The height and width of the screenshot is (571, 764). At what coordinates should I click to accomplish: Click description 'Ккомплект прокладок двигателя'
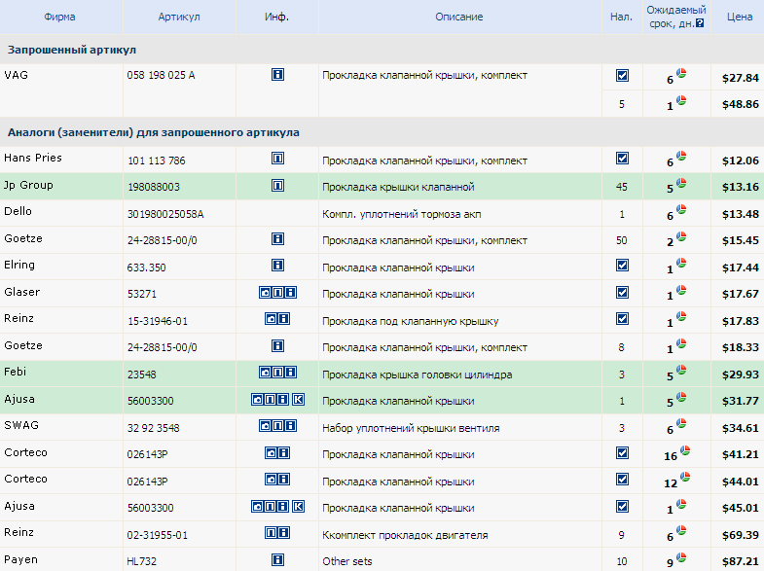405,535
